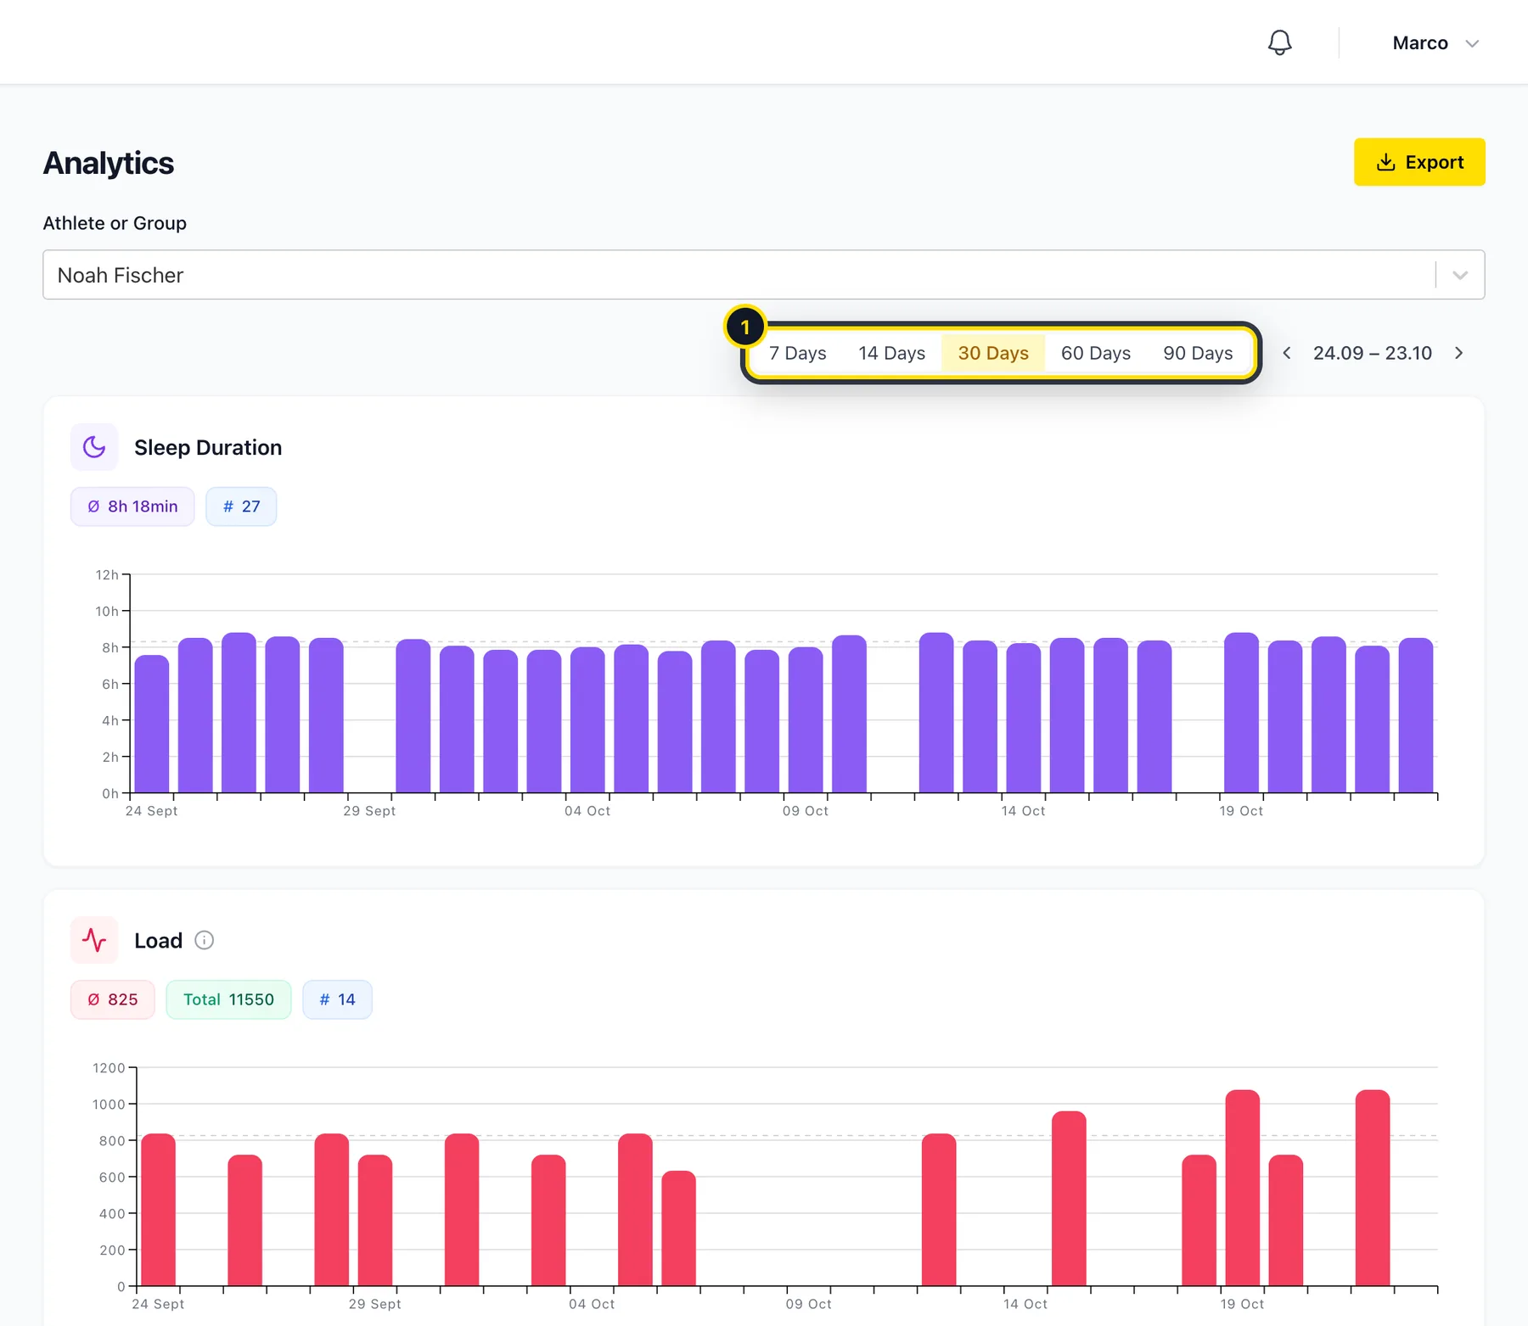Open the notifications bell
The height and width of the screenshot is (1326, 1528).
pos(1279,42)
